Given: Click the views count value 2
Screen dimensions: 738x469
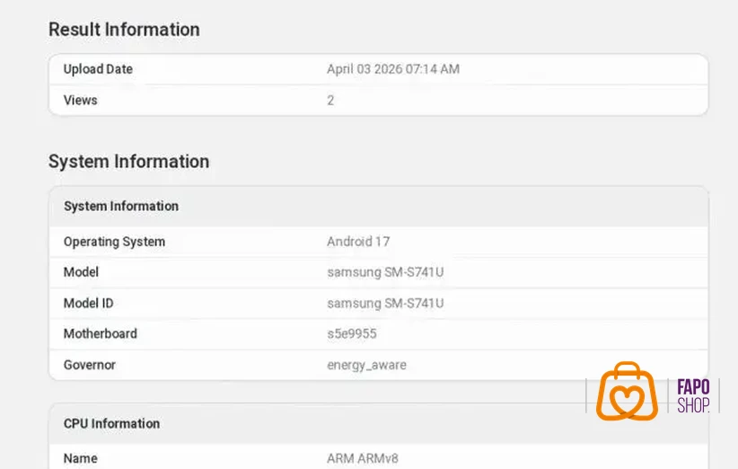Looking at the screenshot, I should tap(330, 101).
